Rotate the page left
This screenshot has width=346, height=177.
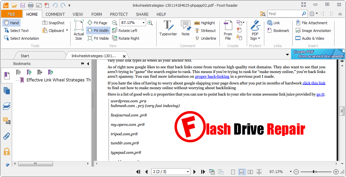click(125, 31)
